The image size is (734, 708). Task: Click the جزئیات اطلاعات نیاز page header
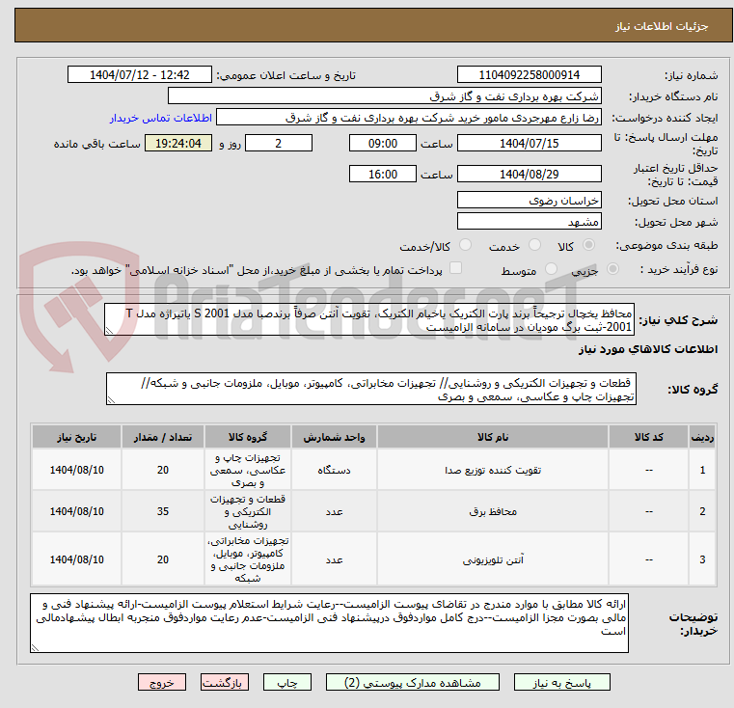click(661, 26)
